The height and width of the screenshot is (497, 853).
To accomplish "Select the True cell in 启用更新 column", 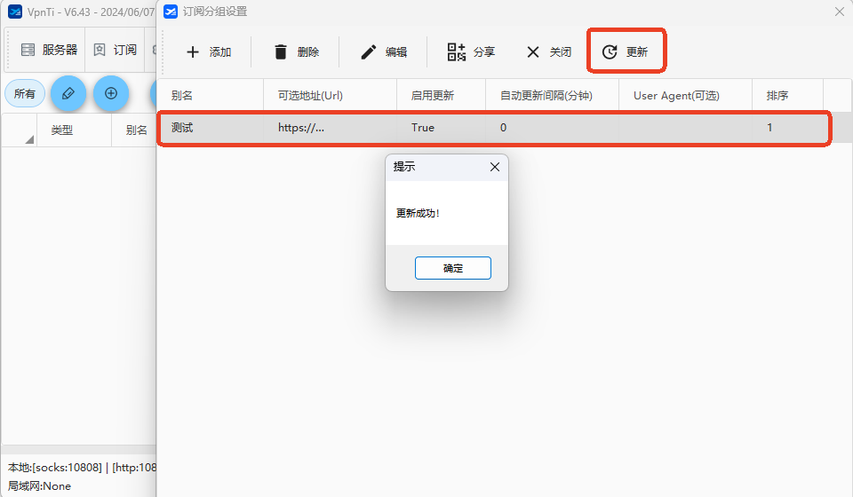I will coord(442,128).
